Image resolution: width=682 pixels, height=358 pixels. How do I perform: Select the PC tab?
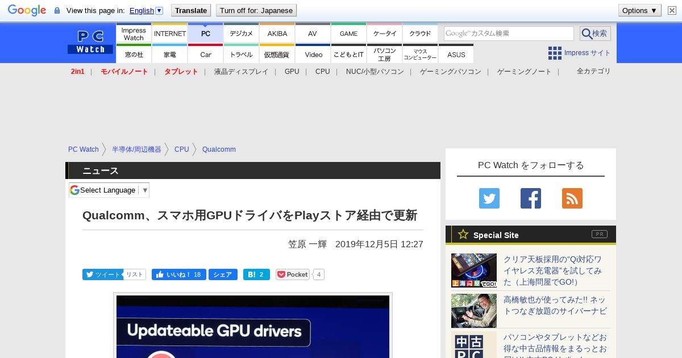[206, 33]
